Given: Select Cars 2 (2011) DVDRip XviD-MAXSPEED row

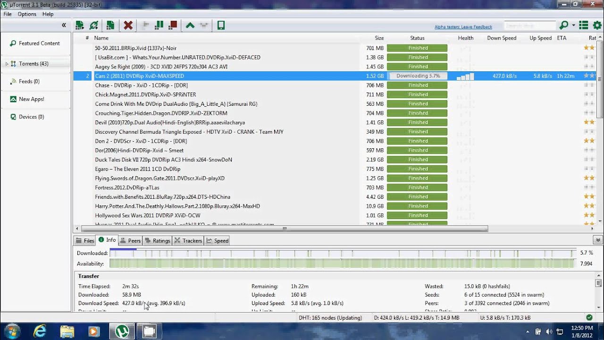Looking at the screenshot, I should (335, 76).
